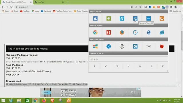183x103 pixels.
Task: Click the highlighted Mozilla/5.0 user agent text
Action: coord(47,84)
